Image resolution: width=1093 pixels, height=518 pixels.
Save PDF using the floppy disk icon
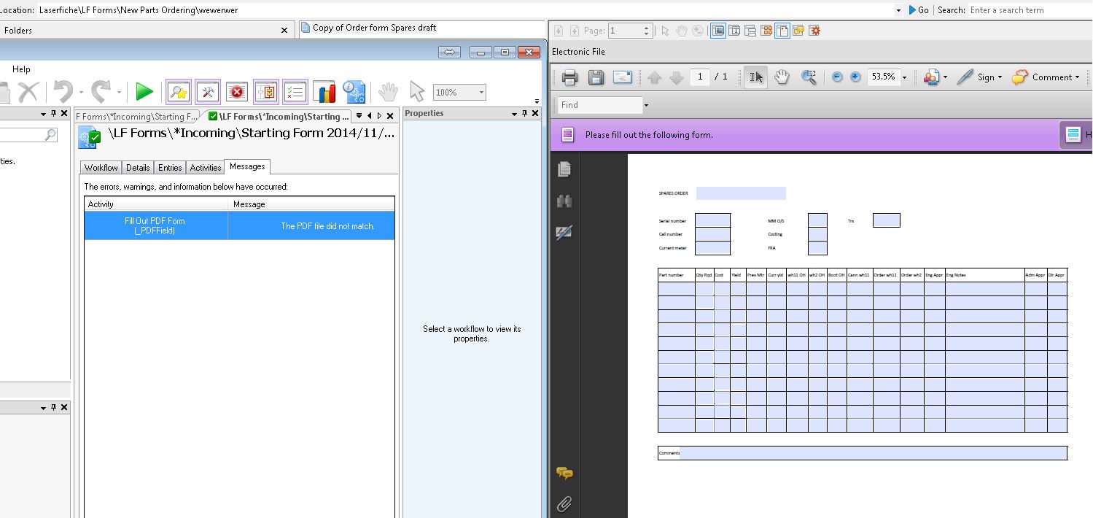pos(596,77)
